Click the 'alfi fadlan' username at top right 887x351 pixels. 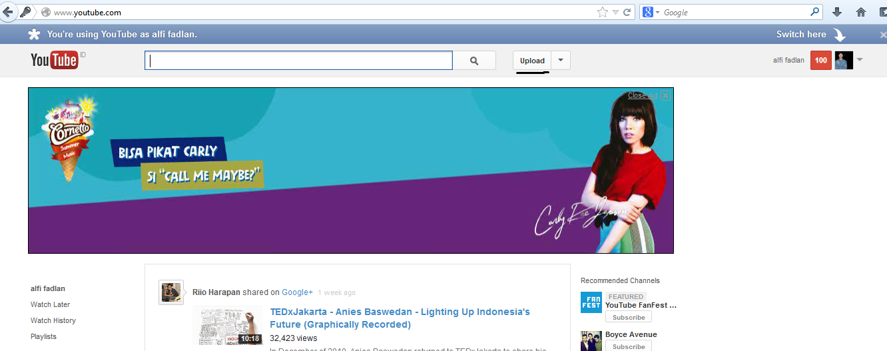pos(788,61)
